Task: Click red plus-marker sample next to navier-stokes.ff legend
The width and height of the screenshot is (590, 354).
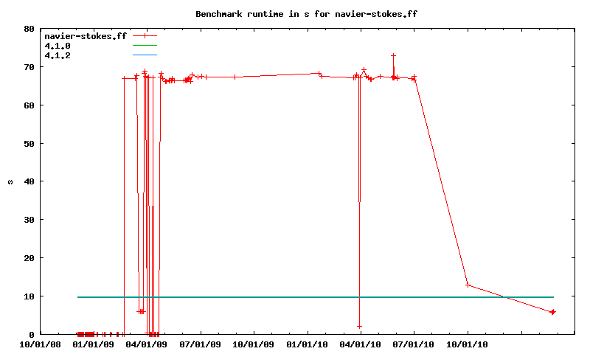Action: [x=145, y=36]
